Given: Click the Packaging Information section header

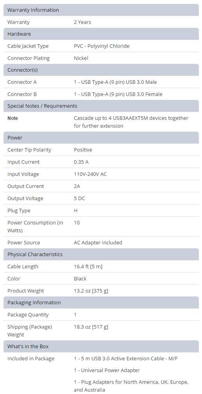Looking at the screenshot, I should point(101,302).
